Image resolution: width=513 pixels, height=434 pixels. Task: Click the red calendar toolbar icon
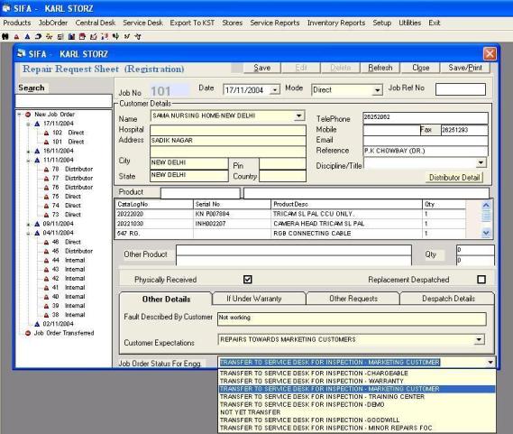click(82, 36)
